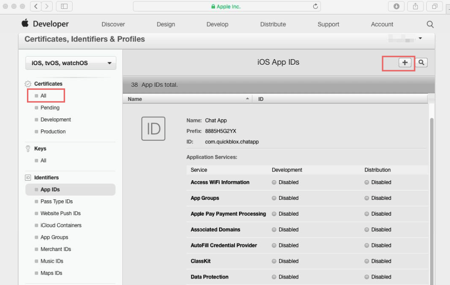Click the large ID badge icon for Chat App
The width and height of the screenshot is (450, 285).
click(x=153, y=129)
